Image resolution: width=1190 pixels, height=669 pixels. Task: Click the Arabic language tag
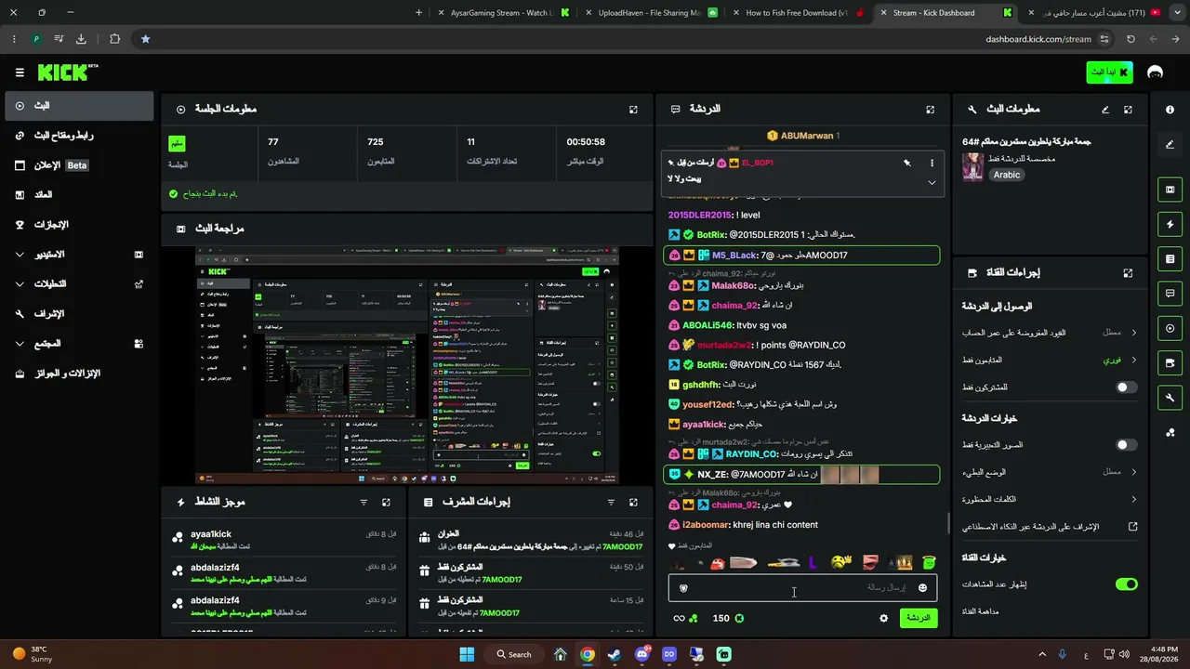tap(1006, 175)
